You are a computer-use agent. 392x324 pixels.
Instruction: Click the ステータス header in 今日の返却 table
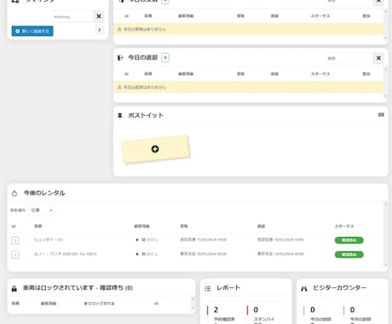[320, 74]
